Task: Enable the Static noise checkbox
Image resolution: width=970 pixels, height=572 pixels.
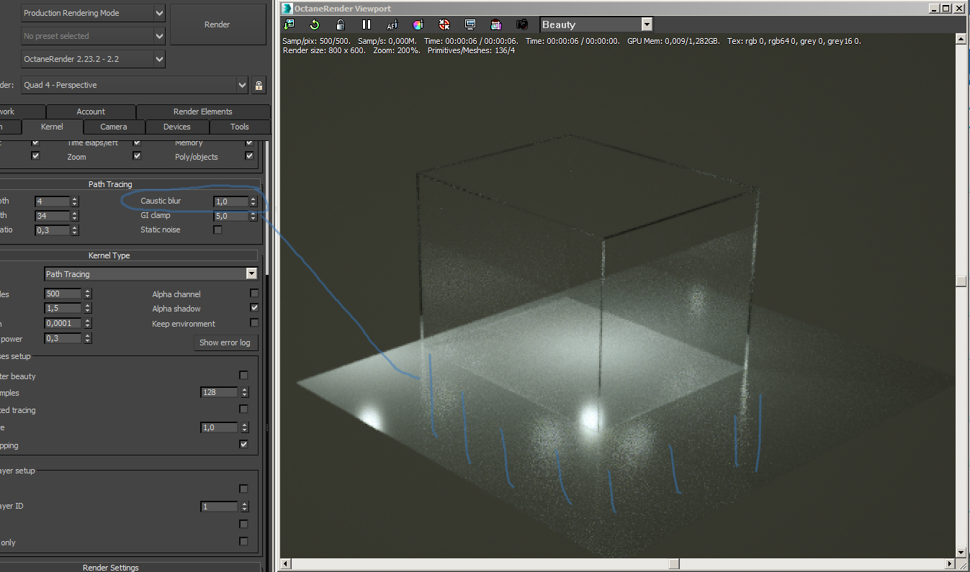Action: click(x=217, y=230)
